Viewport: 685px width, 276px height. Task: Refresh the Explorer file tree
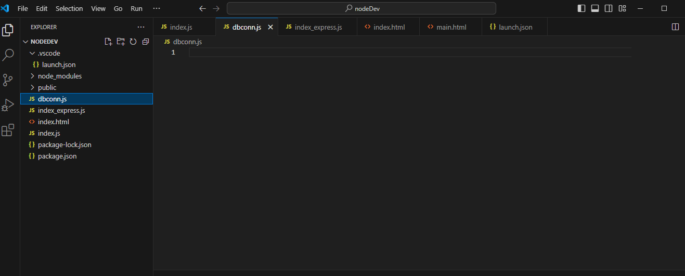[133, 42]
